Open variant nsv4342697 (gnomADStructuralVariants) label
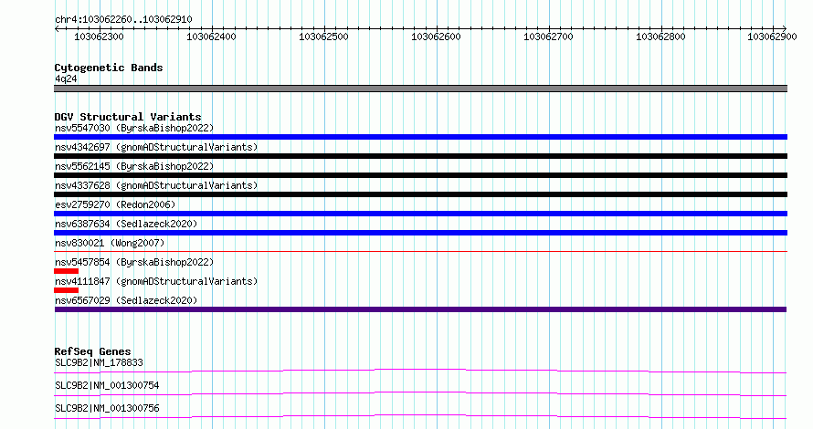Screen dimensions: 813x429 (156, 147)
